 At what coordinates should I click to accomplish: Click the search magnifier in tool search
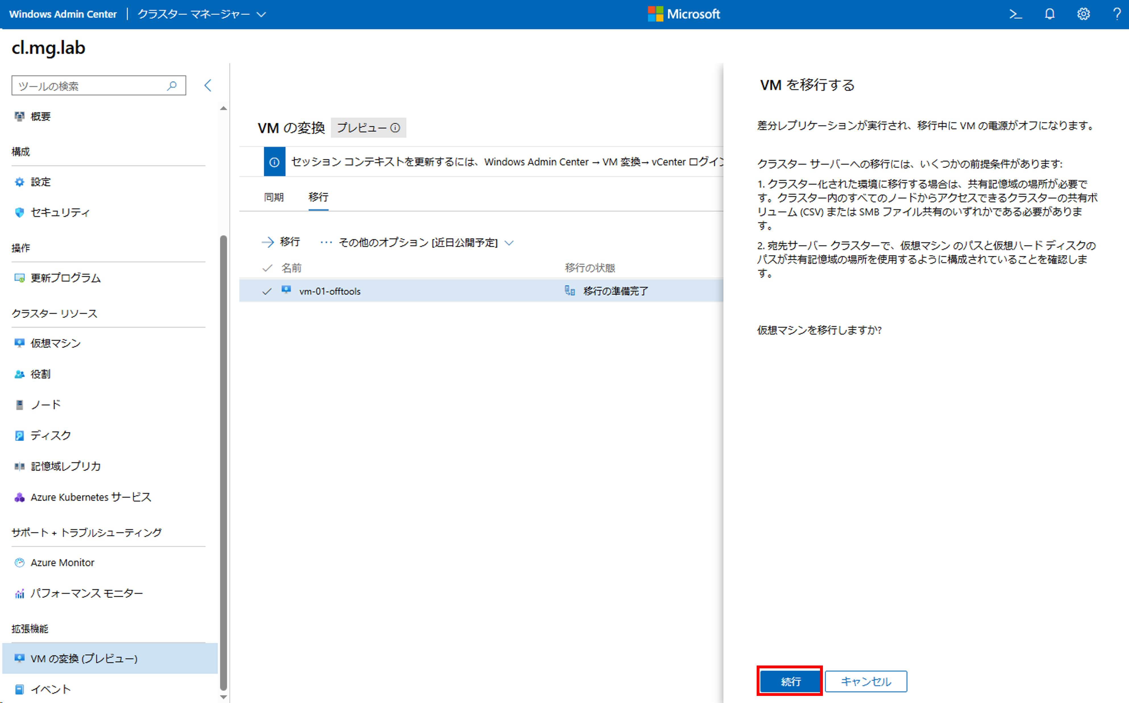tap(172, 85)
